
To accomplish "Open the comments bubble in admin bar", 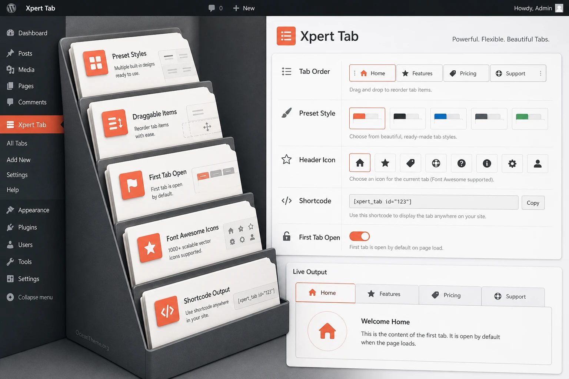I will pyautogui.click(x=212, y=8).
